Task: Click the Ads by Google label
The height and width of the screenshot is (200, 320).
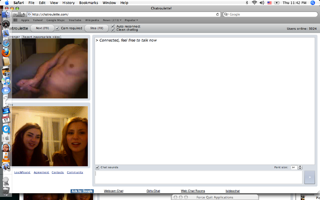Action: pyautogui.click(x=82, y=191)
